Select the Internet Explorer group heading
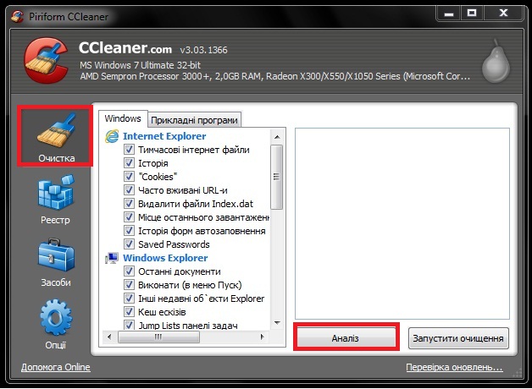 coord(164,136)
